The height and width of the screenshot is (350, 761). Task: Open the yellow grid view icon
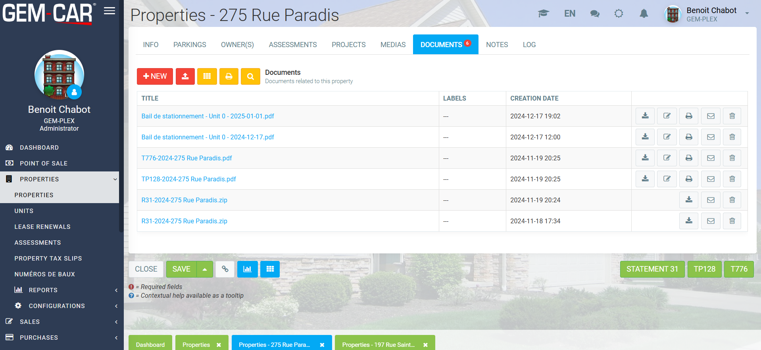(x=207, y=76)
